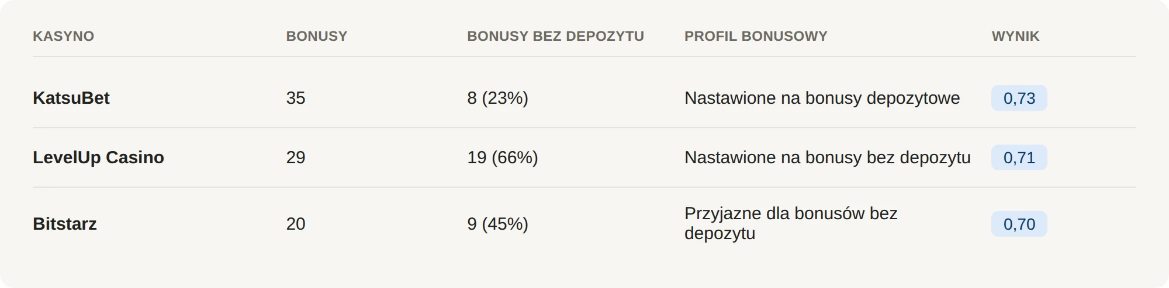The width and height of the screenshot is (1169, 288).
Task: Click the 0,70 score badge
Action: coord(1019,224)
